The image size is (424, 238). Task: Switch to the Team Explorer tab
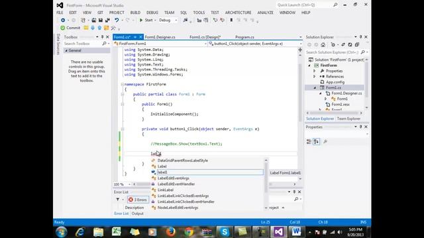tap(348, 119)
